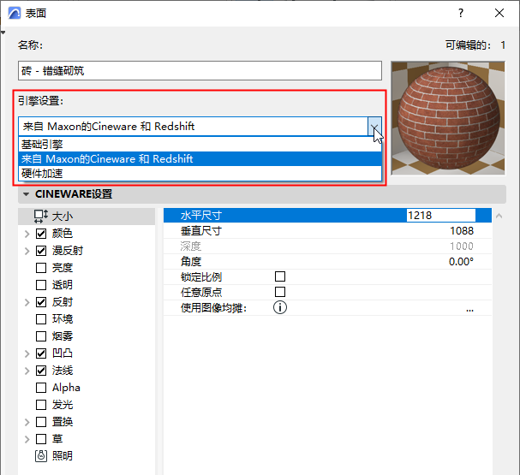Expand the 草 tree item

pyautogui.click(x=27, y=439)
